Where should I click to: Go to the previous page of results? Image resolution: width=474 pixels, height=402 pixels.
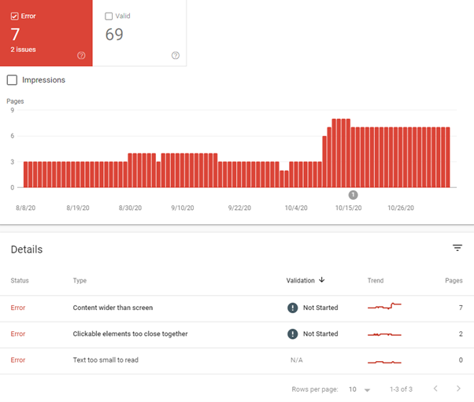pos(435,389)
